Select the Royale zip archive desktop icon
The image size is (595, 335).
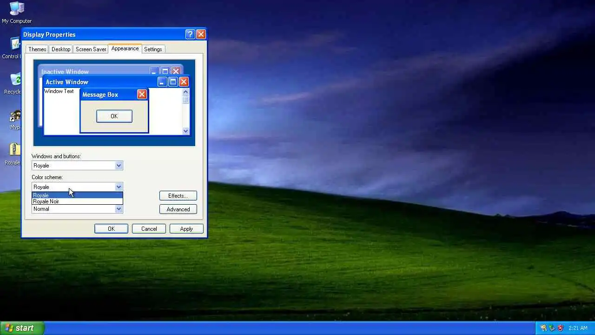coord(13,154)
